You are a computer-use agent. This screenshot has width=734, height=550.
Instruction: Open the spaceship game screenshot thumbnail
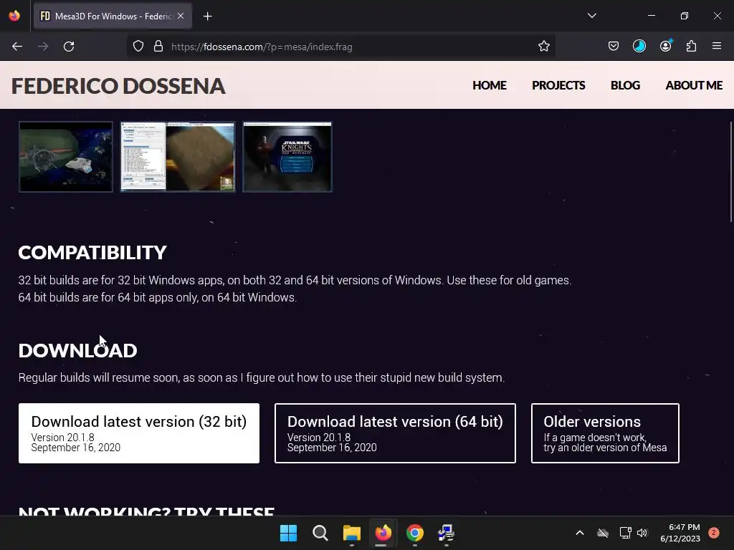click(x=66, y=157)
